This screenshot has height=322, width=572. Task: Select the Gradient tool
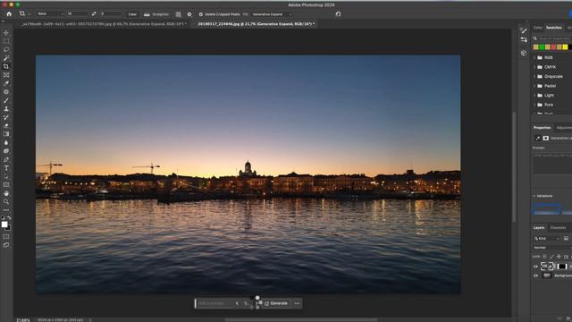(6, 134)
